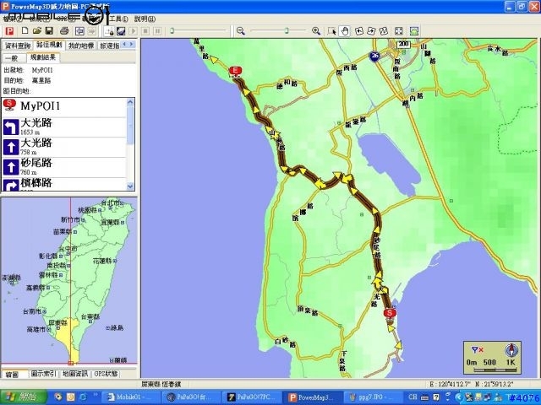Screen dimensions: 541x405
Task: Click route list scroll down arrow
Action: coord(130,186)
